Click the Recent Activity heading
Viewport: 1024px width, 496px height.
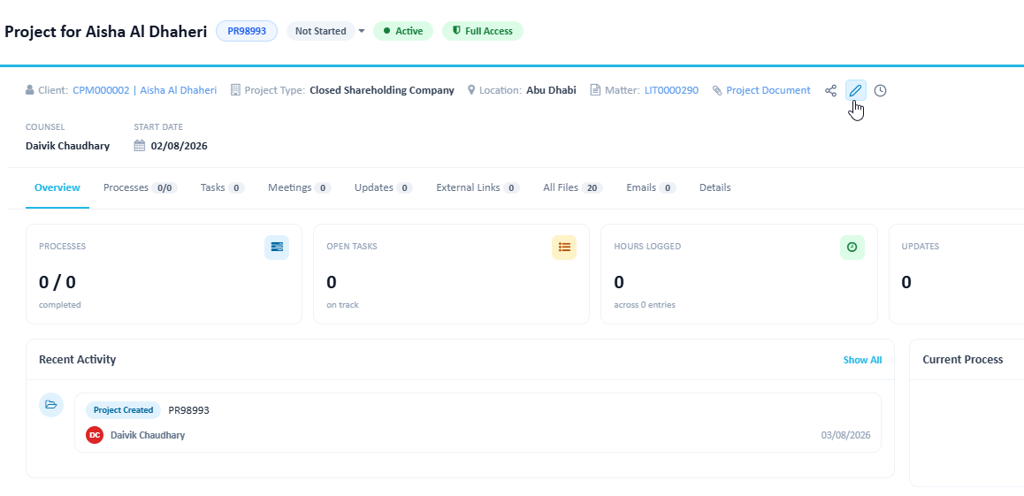[78, 360]
